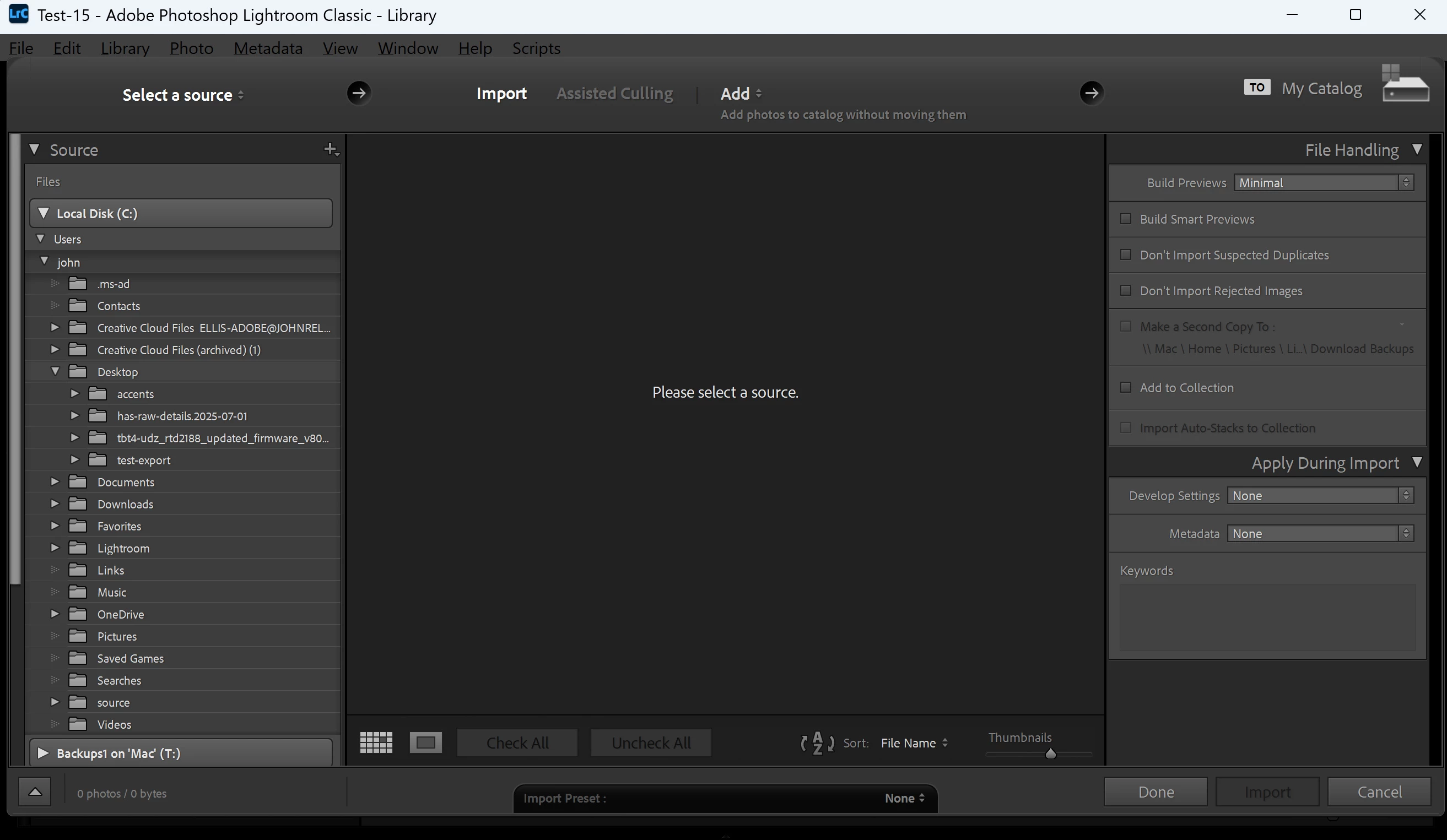Viewport: 1447px width, 840px height.
Task: Tick the Add to Collection checkbox
Action: (1125, 388)
